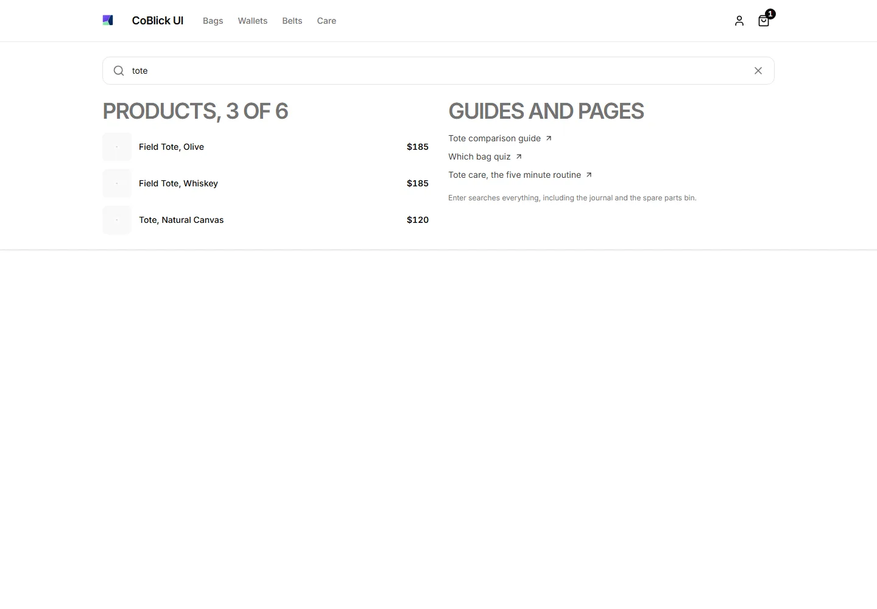Open the Belts menu
The width and height of the screenshot is (877, 609).
292,21
